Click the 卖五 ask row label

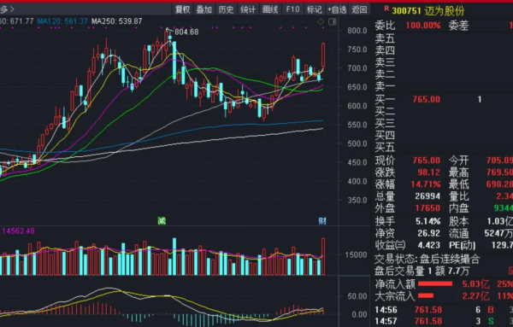(385, 38)
